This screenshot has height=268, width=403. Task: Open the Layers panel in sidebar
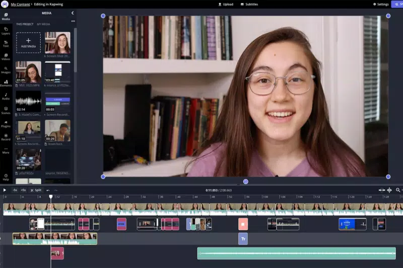point(6,31)
